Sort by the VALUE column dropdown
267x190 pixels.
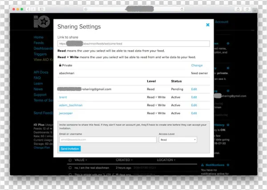pyautogui.click(x=81, y=160)
